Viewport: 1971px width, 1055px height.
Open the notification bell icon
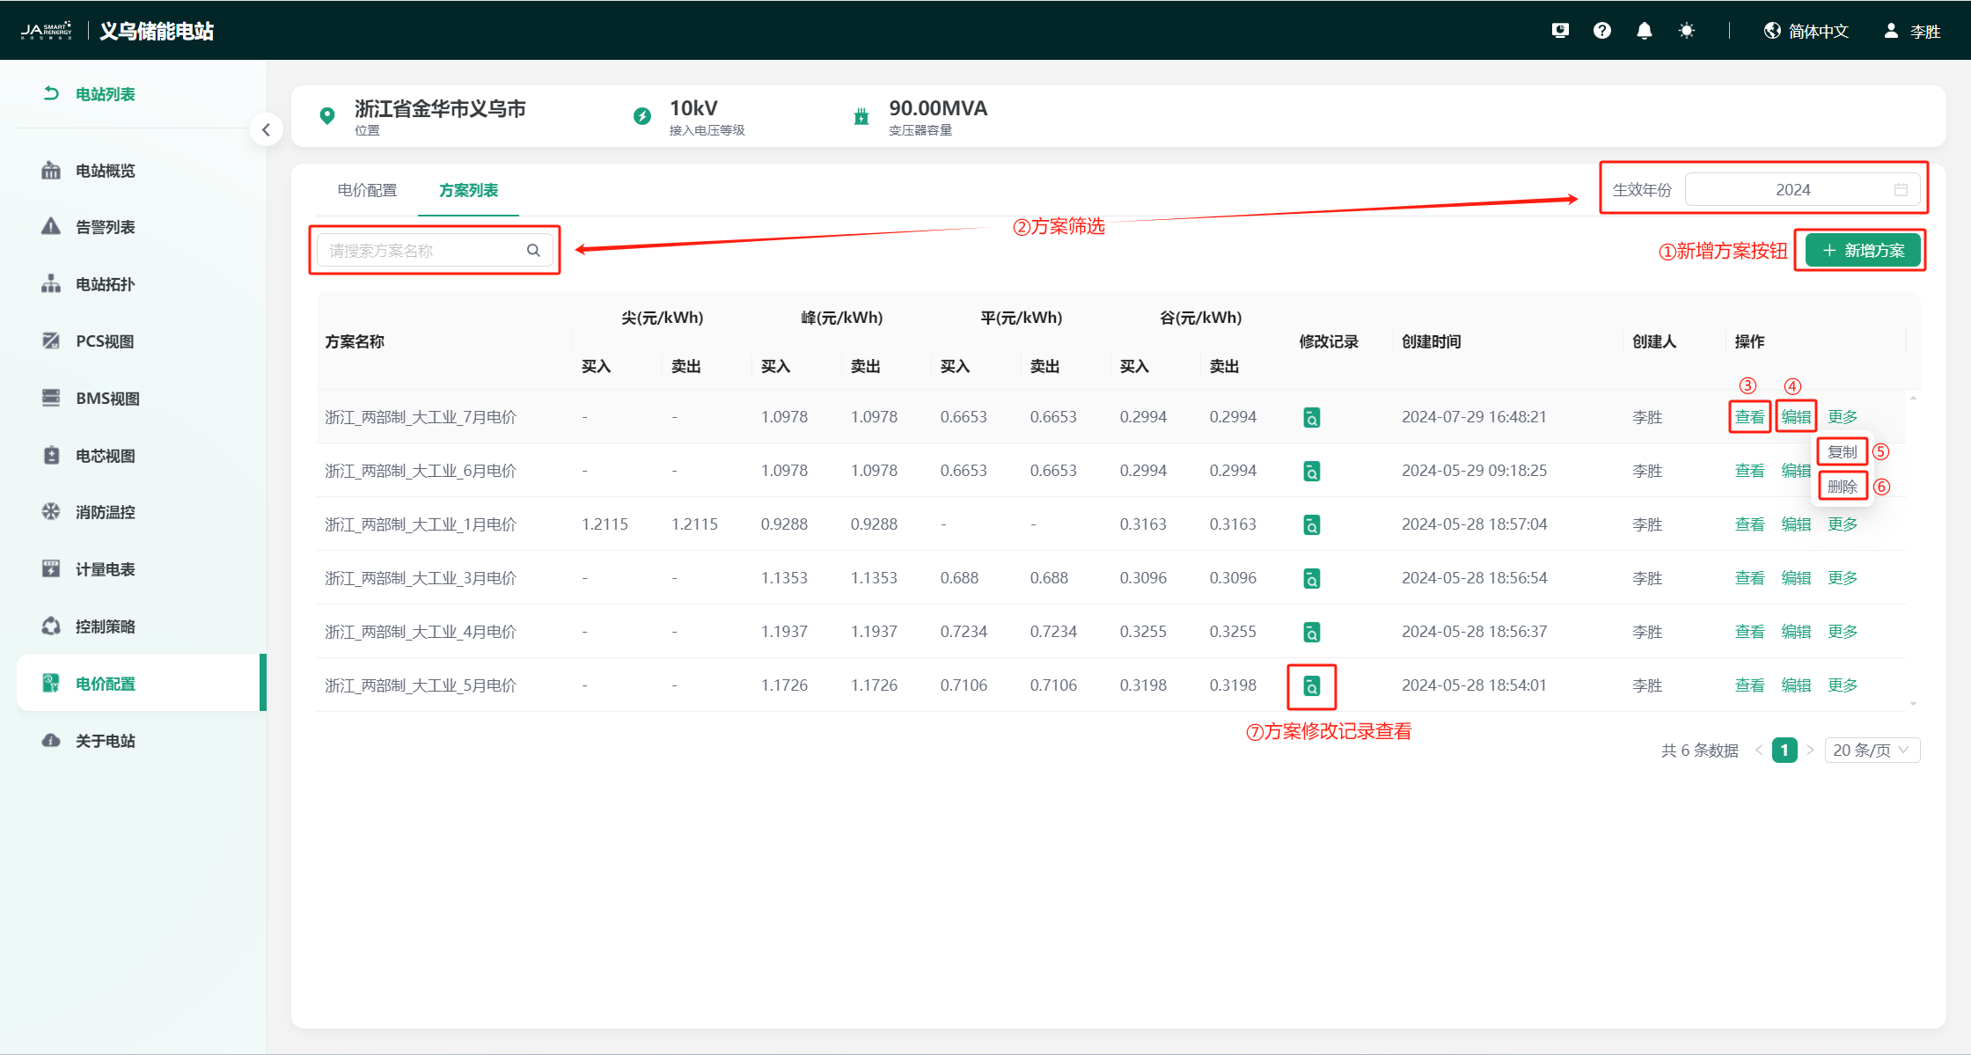(1644, 31)
